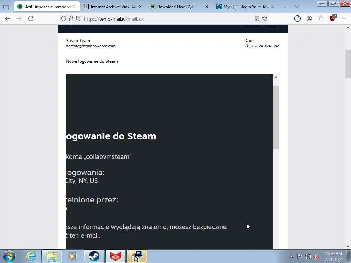
Task: Reload the current page
Action: (31, 18)
